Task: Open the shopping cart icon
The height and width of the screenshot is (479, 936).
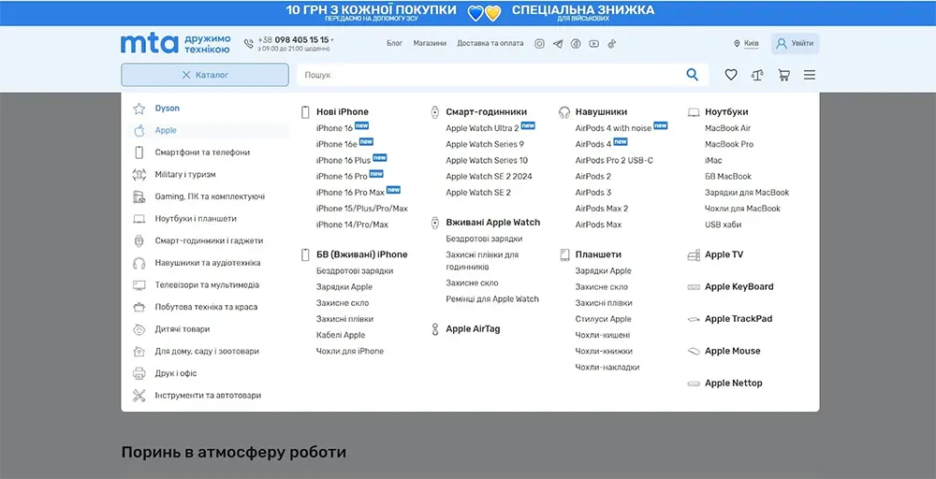Action: point(783,75)
